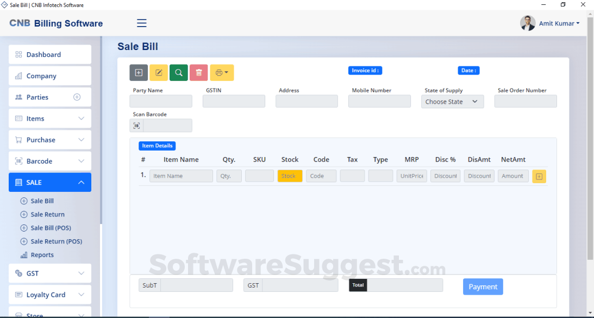Click the barcode scan icon

137,126
